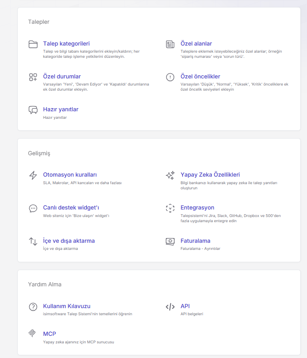Go to Özel durumlar
The width and height of the screenshot is (307, 358).
[x=62, y=76]
